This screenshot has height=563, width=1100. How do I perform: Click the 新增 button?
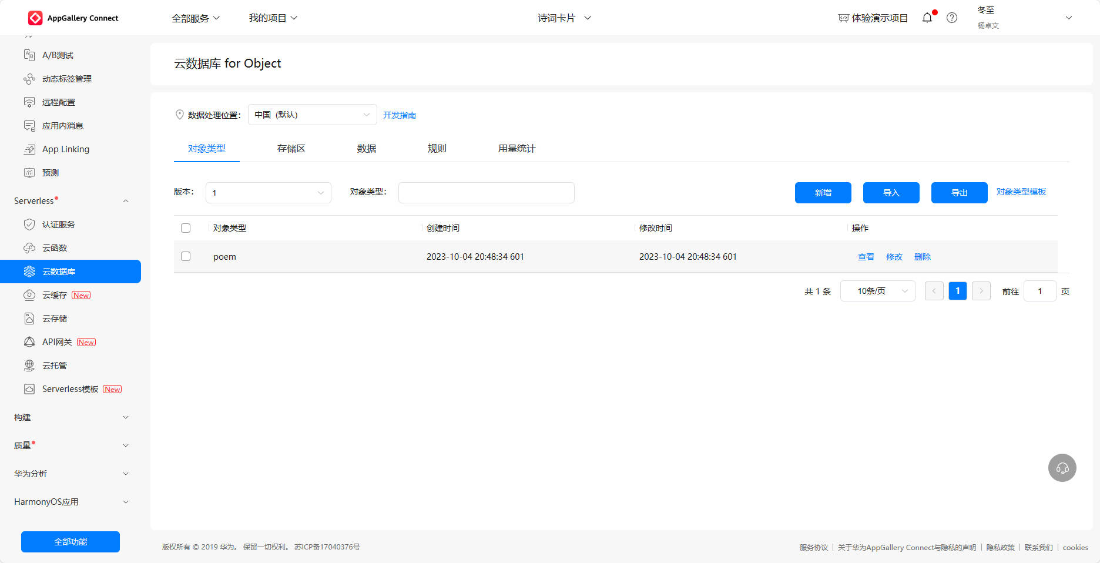click(x=823, y=193)
